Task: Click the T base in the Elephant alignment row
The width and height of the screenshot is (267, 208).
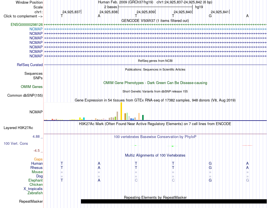Action: tap(62, 180)
